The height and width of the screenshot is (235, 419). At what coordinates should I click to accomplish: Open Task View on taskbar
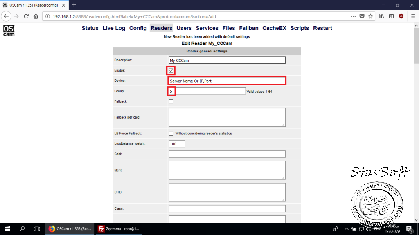pyautogui.click(x=36, y=229)
